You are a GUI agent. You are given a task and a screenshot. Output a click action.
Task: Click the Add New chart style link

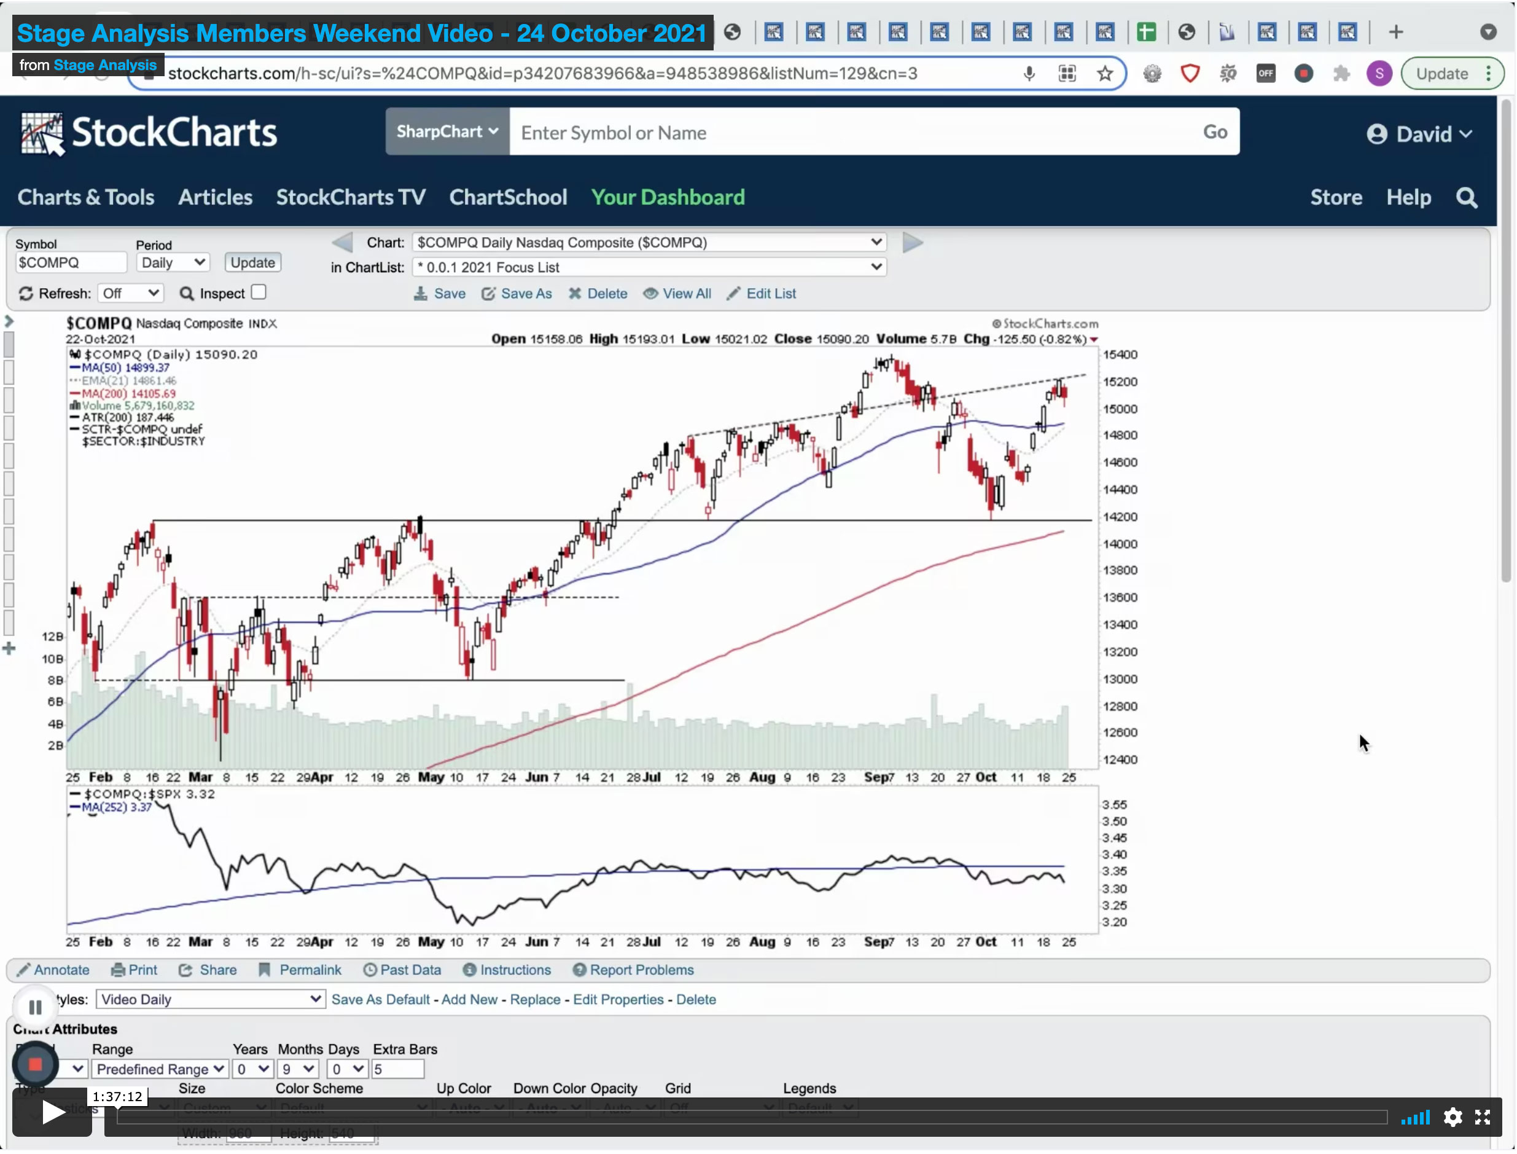pyautogui.click(x=469, y=999)
